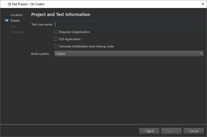Click the "Build system:" label
The image size is (207, 137).
click(x=40, y=54)
